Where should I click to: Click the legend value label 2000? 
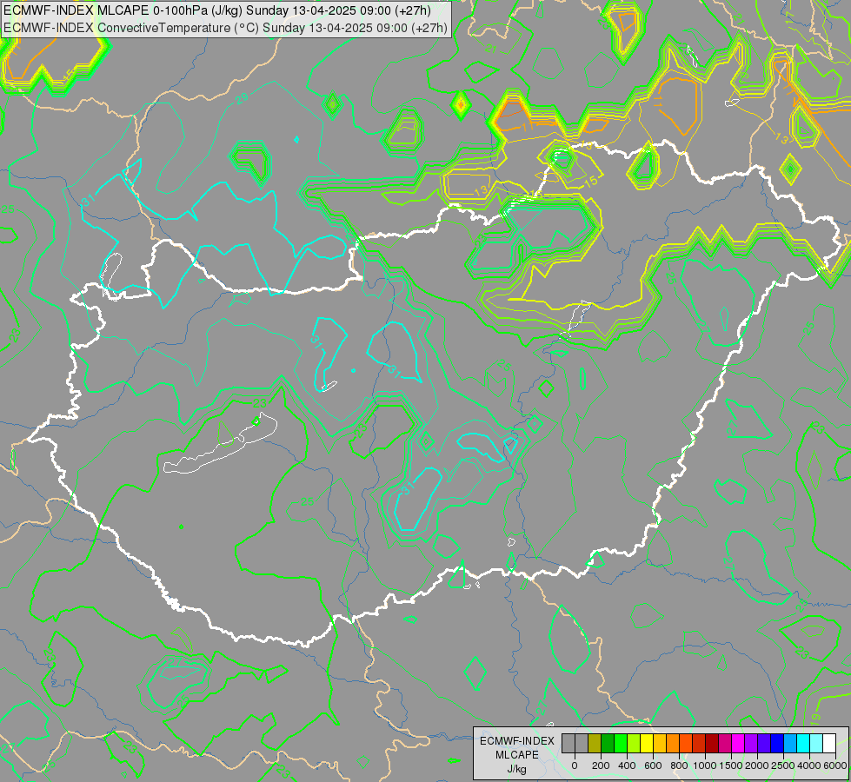[x=757, y=765]
